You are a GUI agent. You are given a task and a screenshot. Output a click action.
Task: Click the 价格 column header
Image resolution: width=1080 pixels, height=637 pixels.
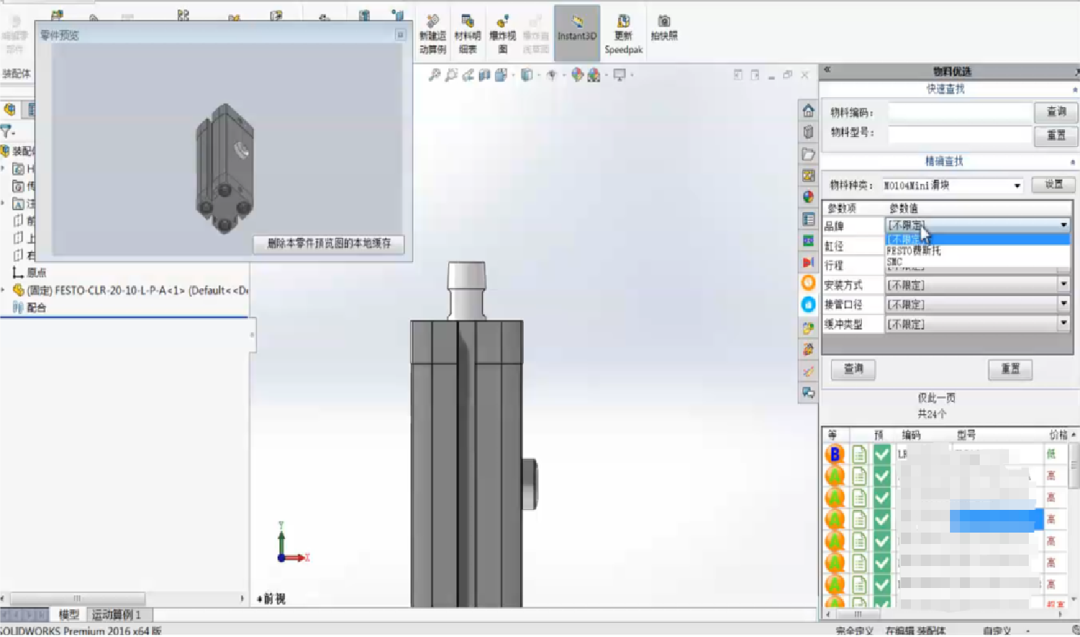click(1057, 435)
